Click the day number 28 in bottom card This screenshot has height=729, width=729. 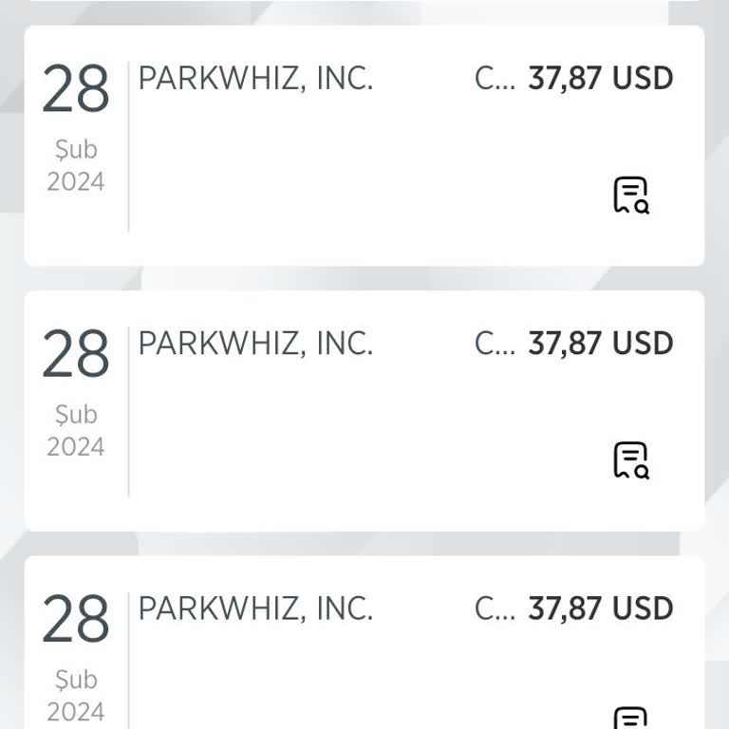(76, 621)
